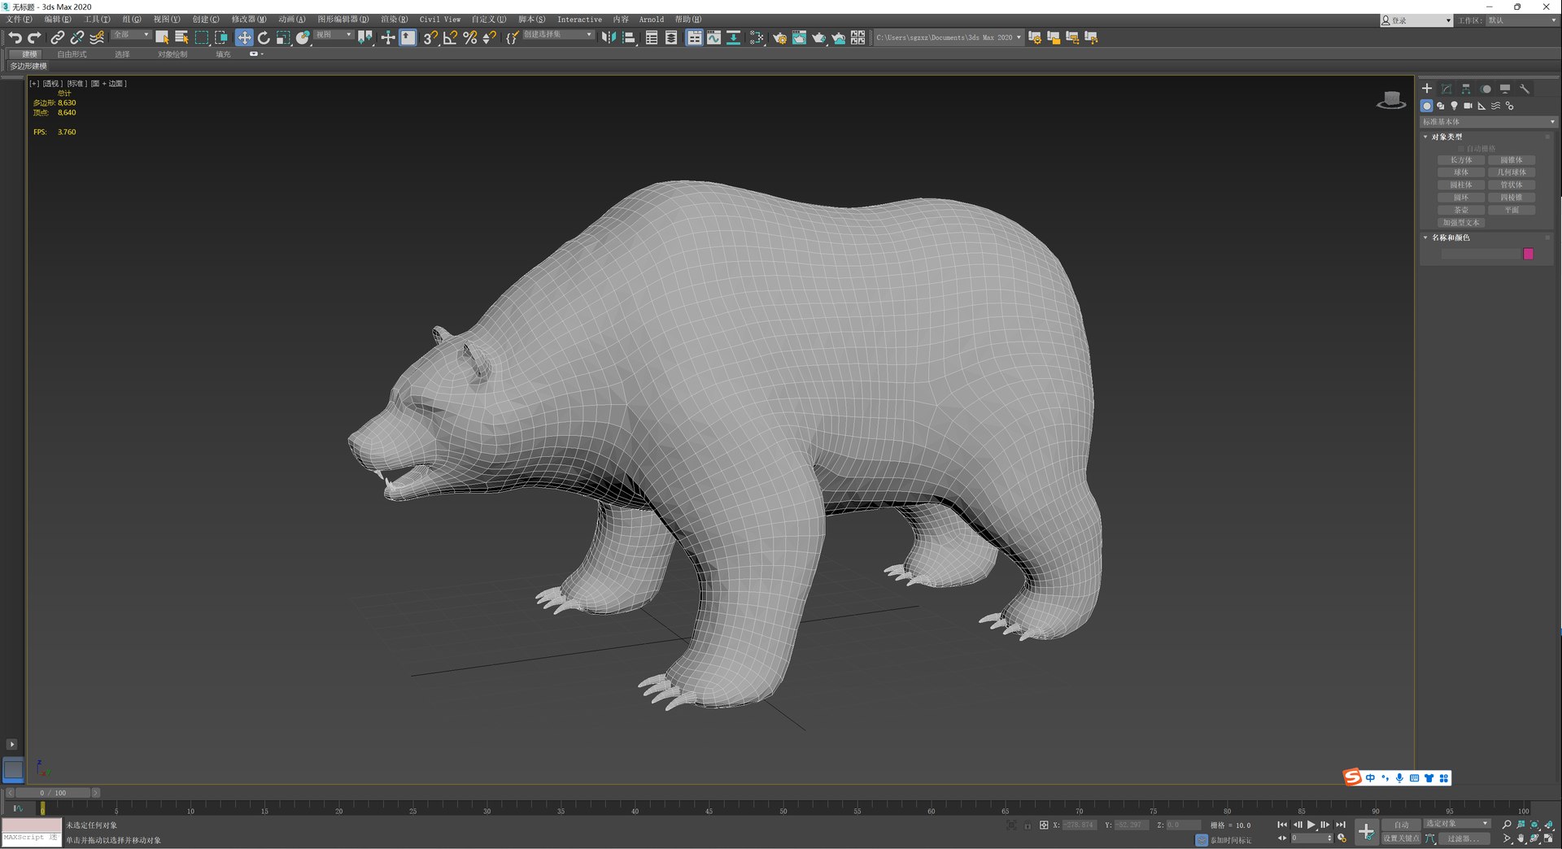Screen dimensions: 1562x849
Task: Activate the Select and Link tool
Action: click(57, 37)
